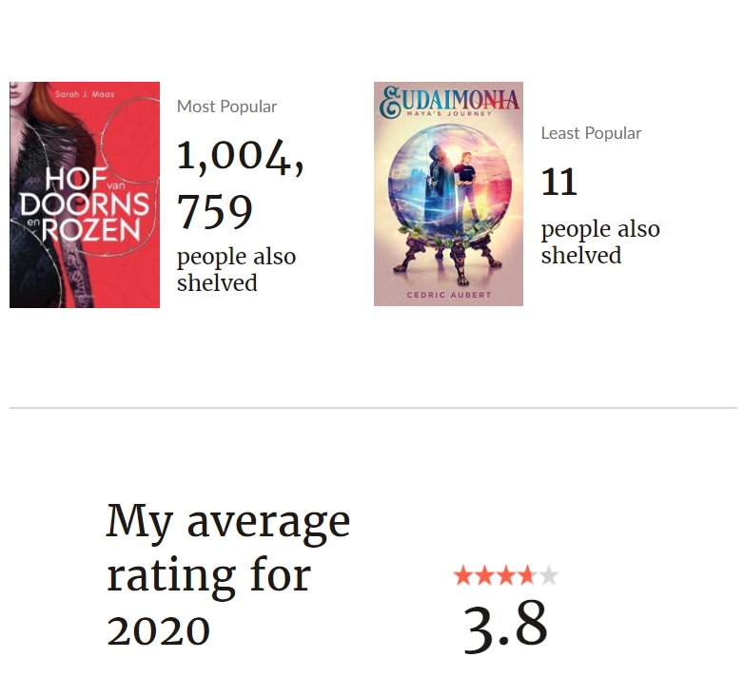Screen dimensions: 744x677
Task: Click the gray fifth rating star
Action: click(x=548, y=575)
